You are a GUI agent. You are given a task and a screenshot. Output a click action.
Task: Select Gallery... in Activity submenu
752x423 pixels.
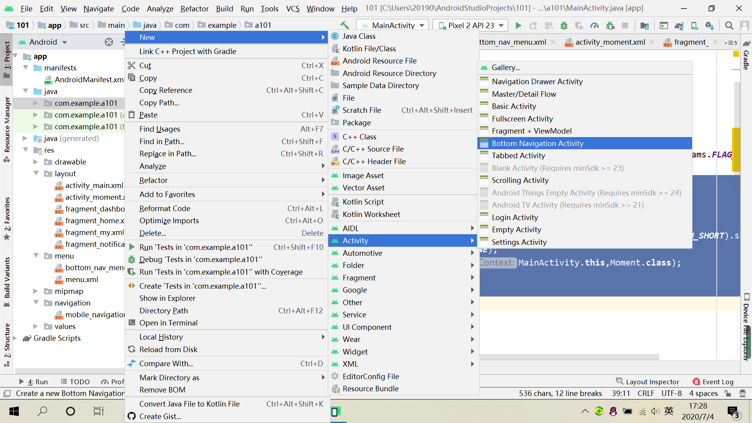pyautogui.click(x=585, y=67)
